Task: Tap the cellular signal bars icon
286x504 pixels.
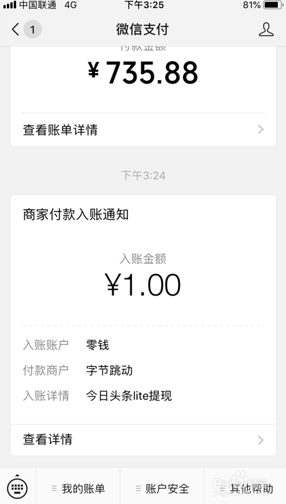Action: click(x=10, y=5)
